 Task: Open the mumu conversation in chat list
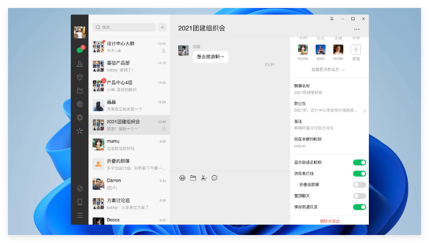coord(129,144)
